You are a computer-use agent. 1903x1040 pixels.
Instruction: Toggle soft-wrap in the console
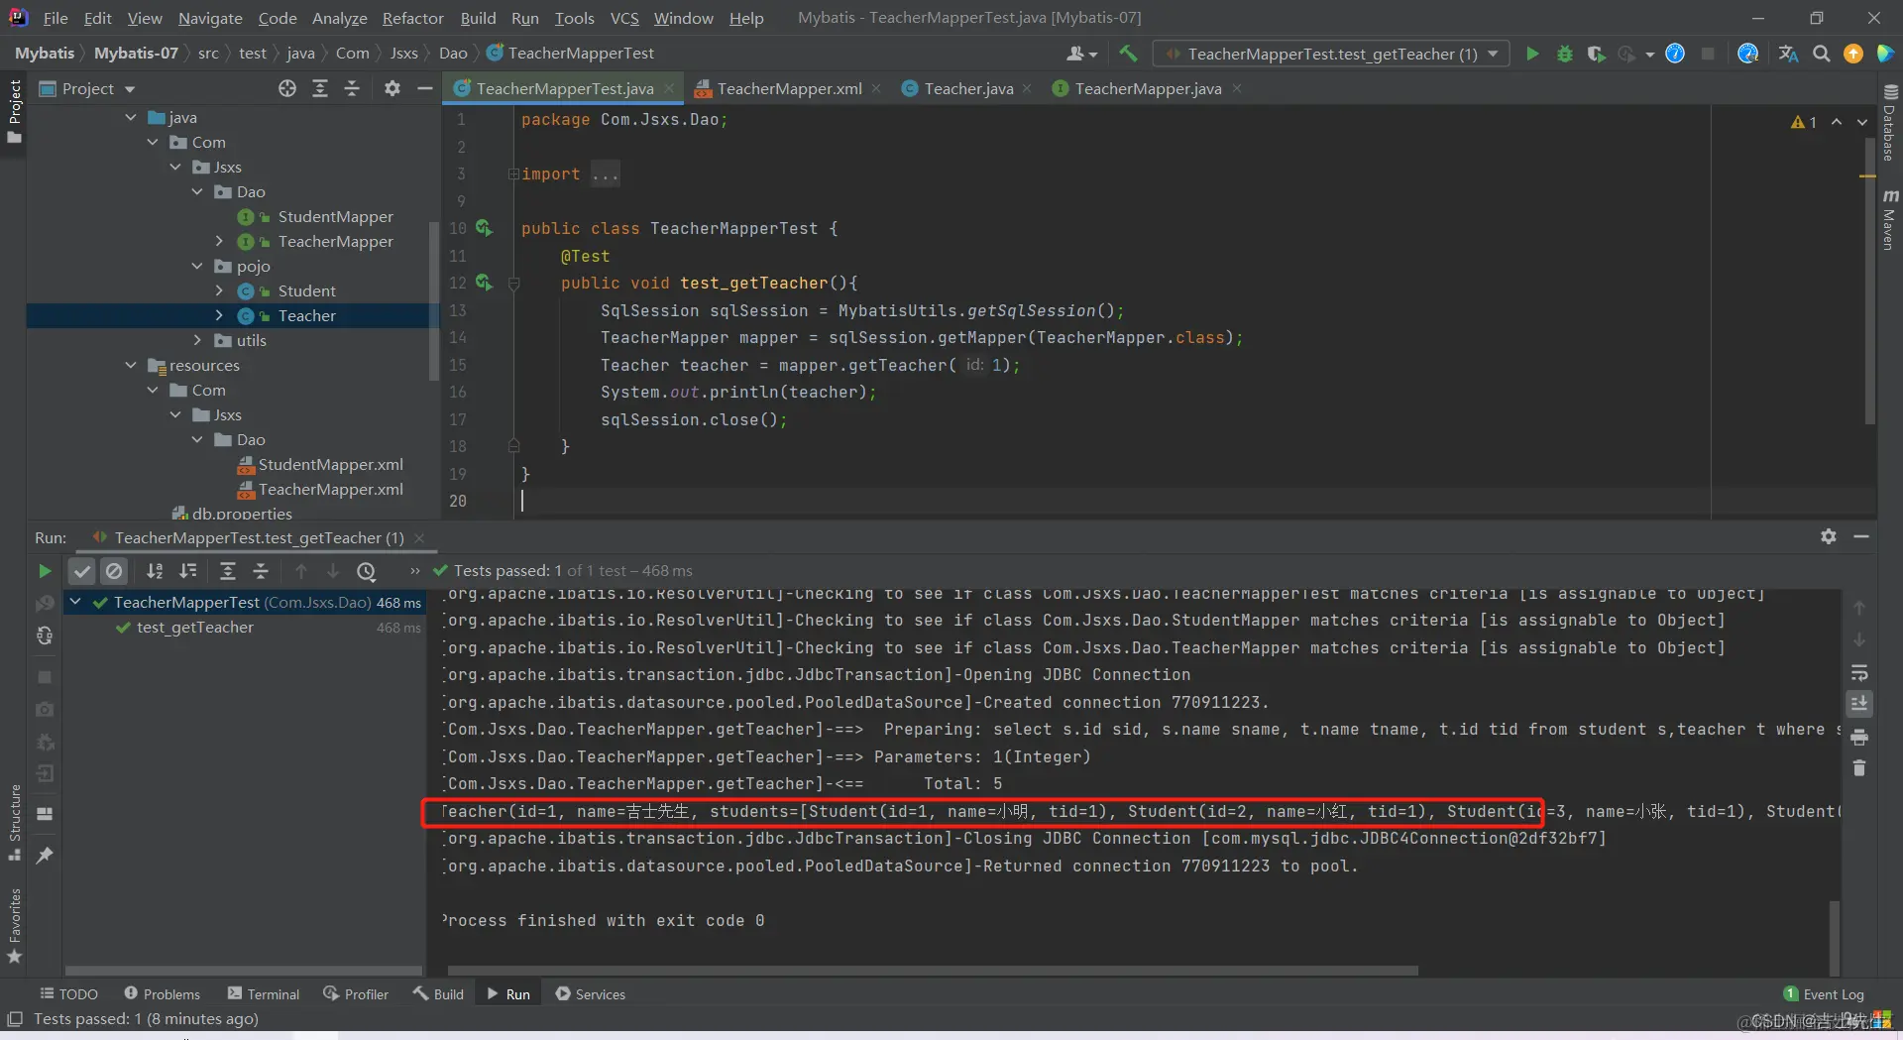point(1859,673)
